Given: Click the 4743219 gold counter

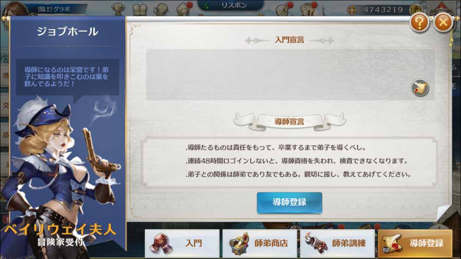Looking at the screenshot, I should [x=383, y=10].
